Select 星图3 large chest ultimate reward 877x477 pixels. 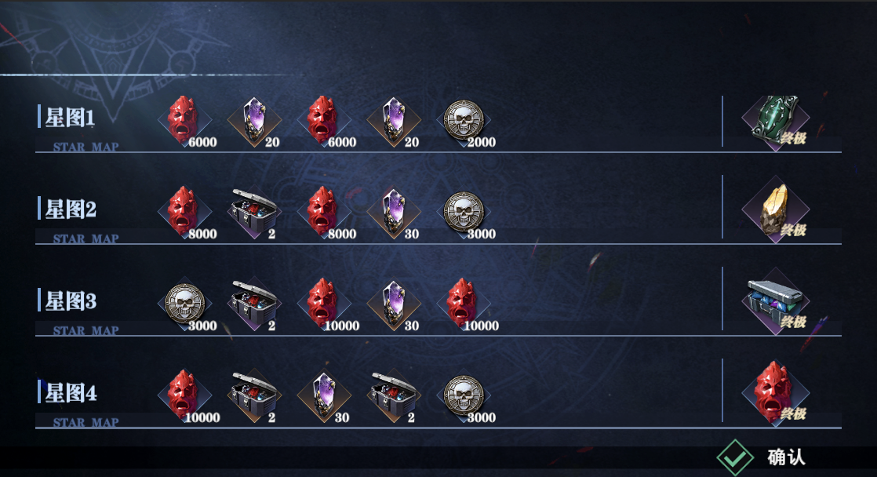pos(776,303)
